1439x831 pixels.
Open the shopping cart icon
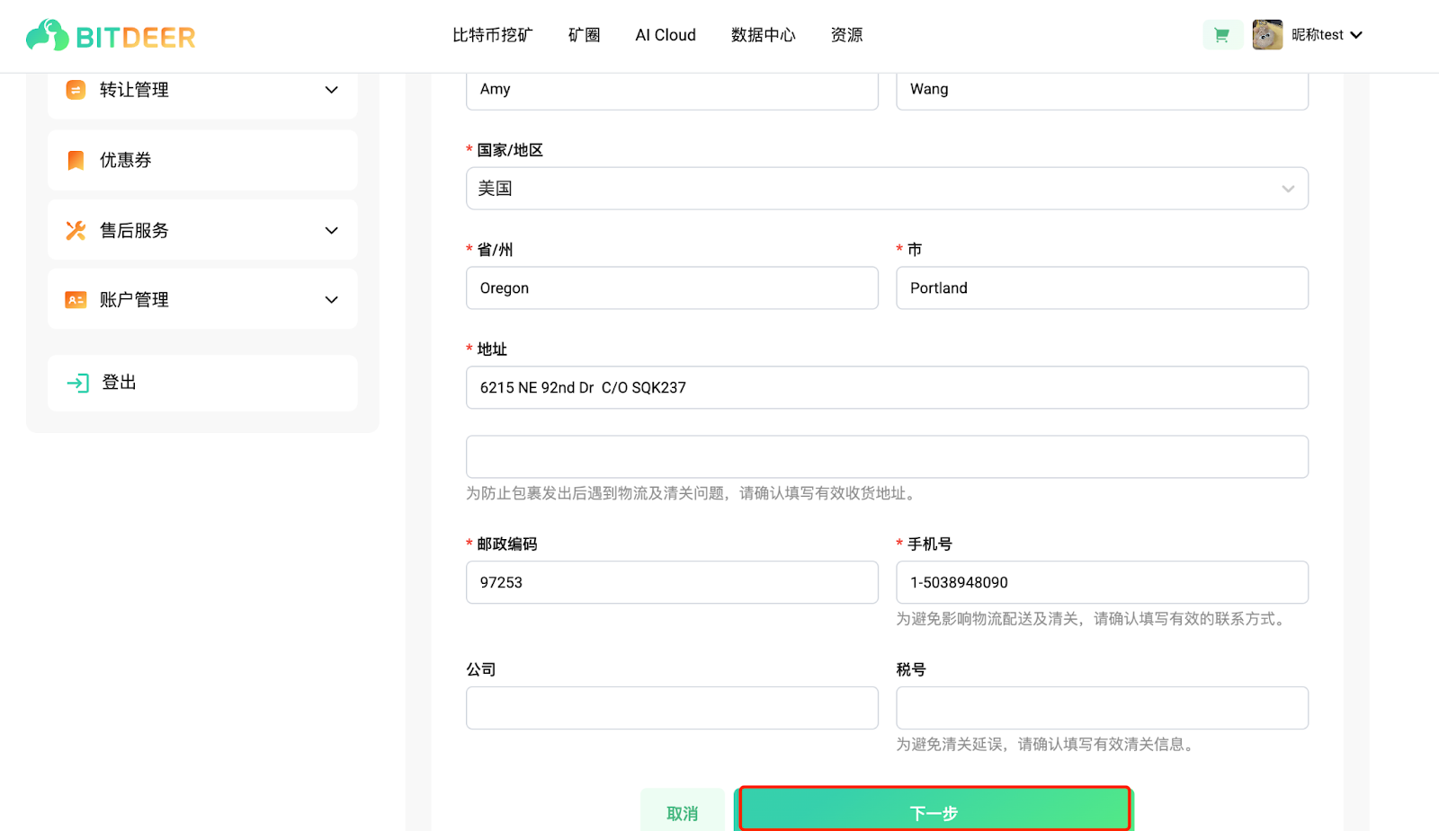coord(1222,35)
